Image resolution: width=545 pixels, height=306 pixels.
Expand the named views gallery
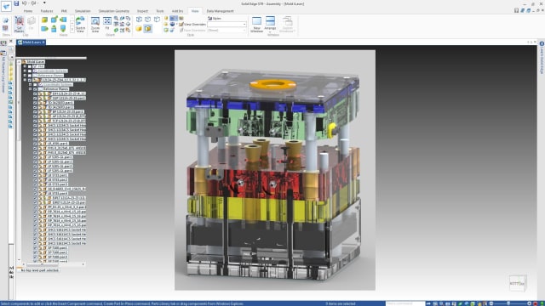pos(72,31)
